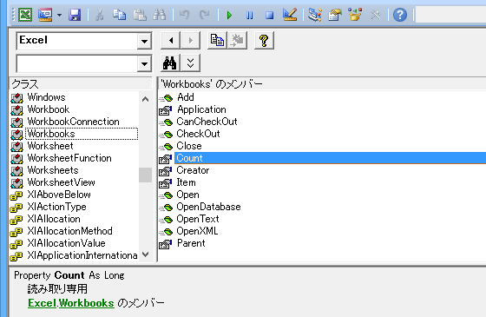Viewport: 486px width, 317px height.
Task: Select the WorksheetView class
Action: tap(61, 182)
